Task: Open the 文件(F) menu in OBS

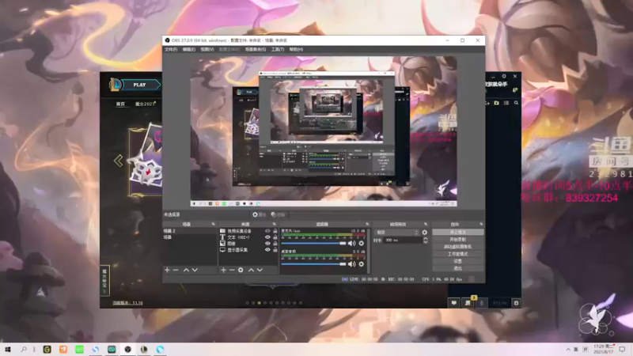Action: click(171, 49)
